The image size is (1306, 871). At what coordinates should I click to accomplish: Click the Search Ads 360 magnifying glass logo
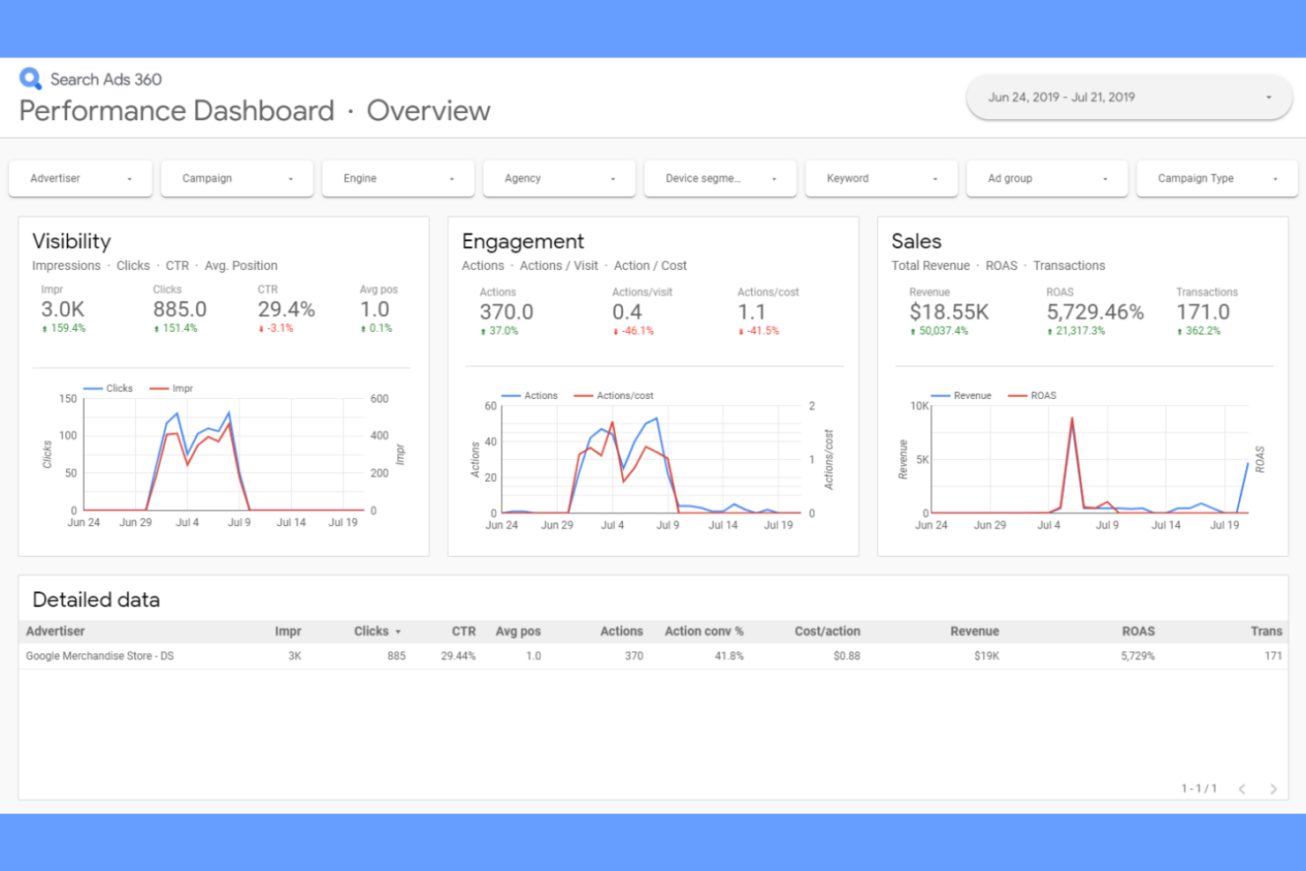click(31, 79)
